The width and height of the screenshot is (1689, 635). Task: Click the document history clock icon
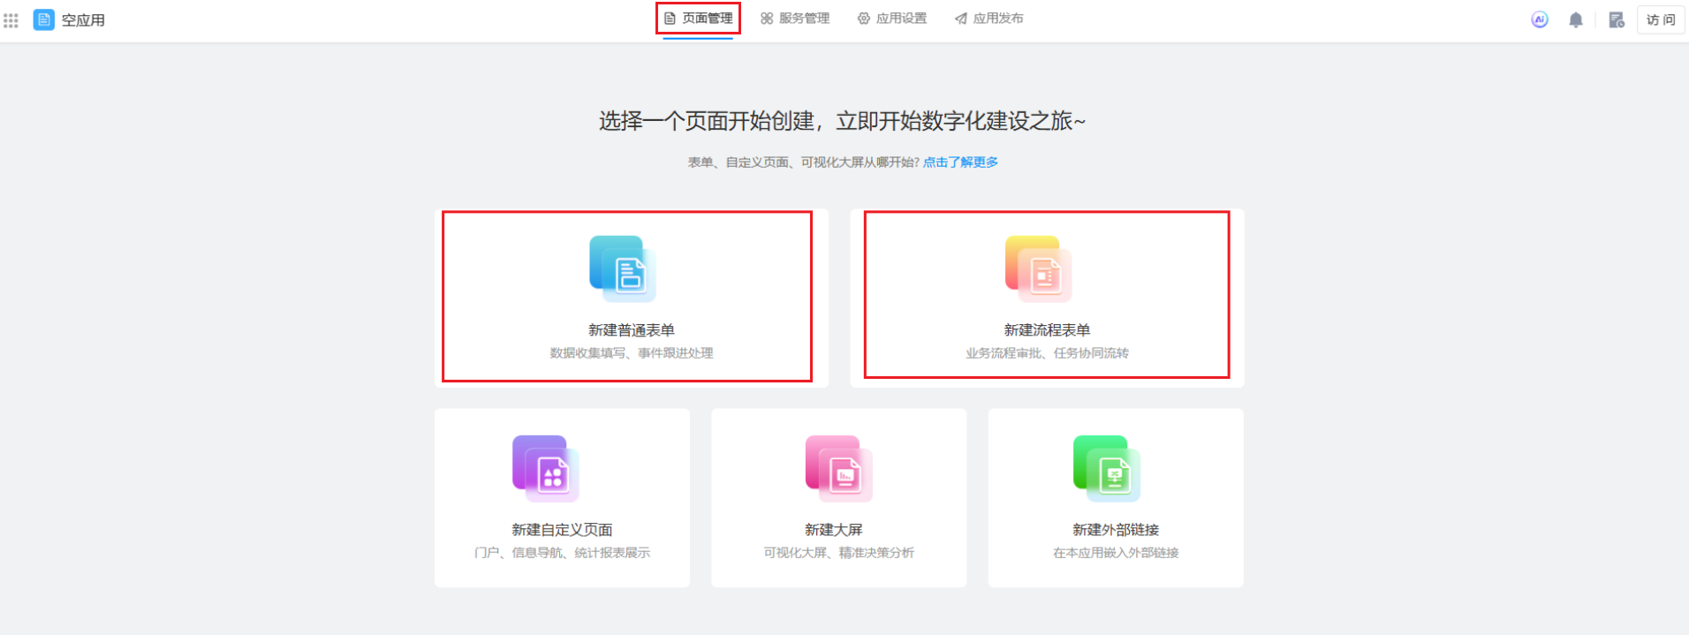tap(1617, 19)
